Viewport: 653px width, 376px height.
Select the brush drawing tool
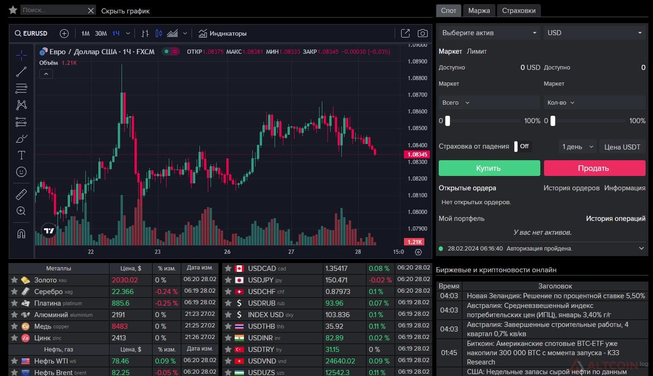21,138
